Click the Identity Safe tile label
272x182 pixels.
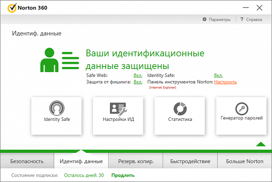pyautogui.click(x=57, y=119)
